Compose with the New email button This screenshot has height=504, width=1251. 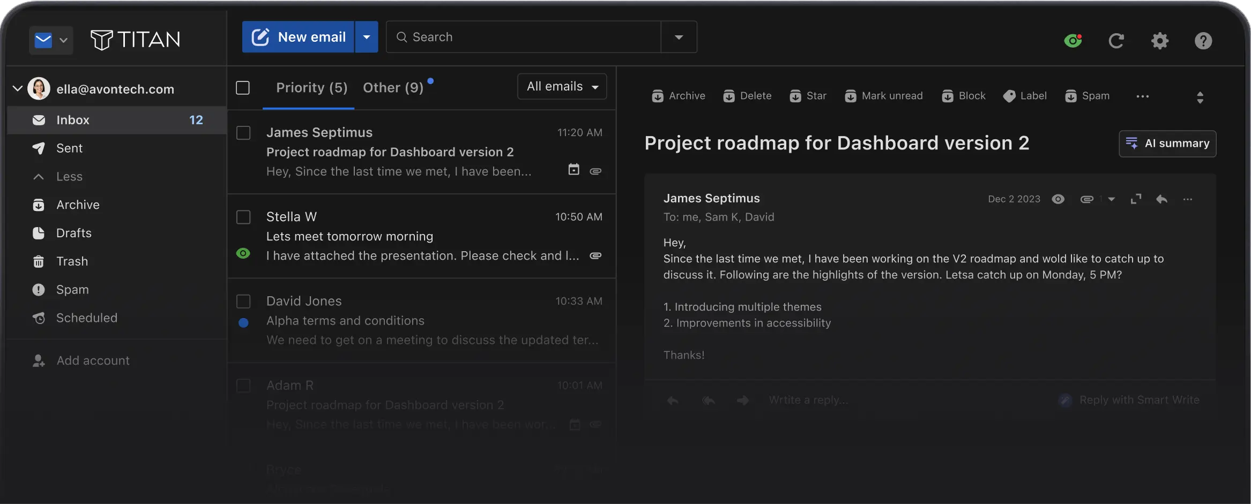coord(298,37)
